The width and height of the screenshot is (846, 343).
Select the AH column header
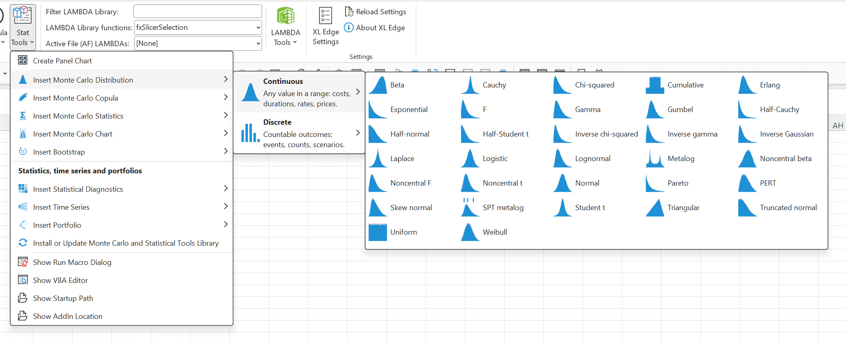pyautogui.click(x=837, y=126)
